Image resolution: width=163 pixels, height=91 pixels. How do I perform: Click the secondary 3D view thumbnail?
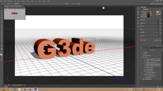click(15, 14)
